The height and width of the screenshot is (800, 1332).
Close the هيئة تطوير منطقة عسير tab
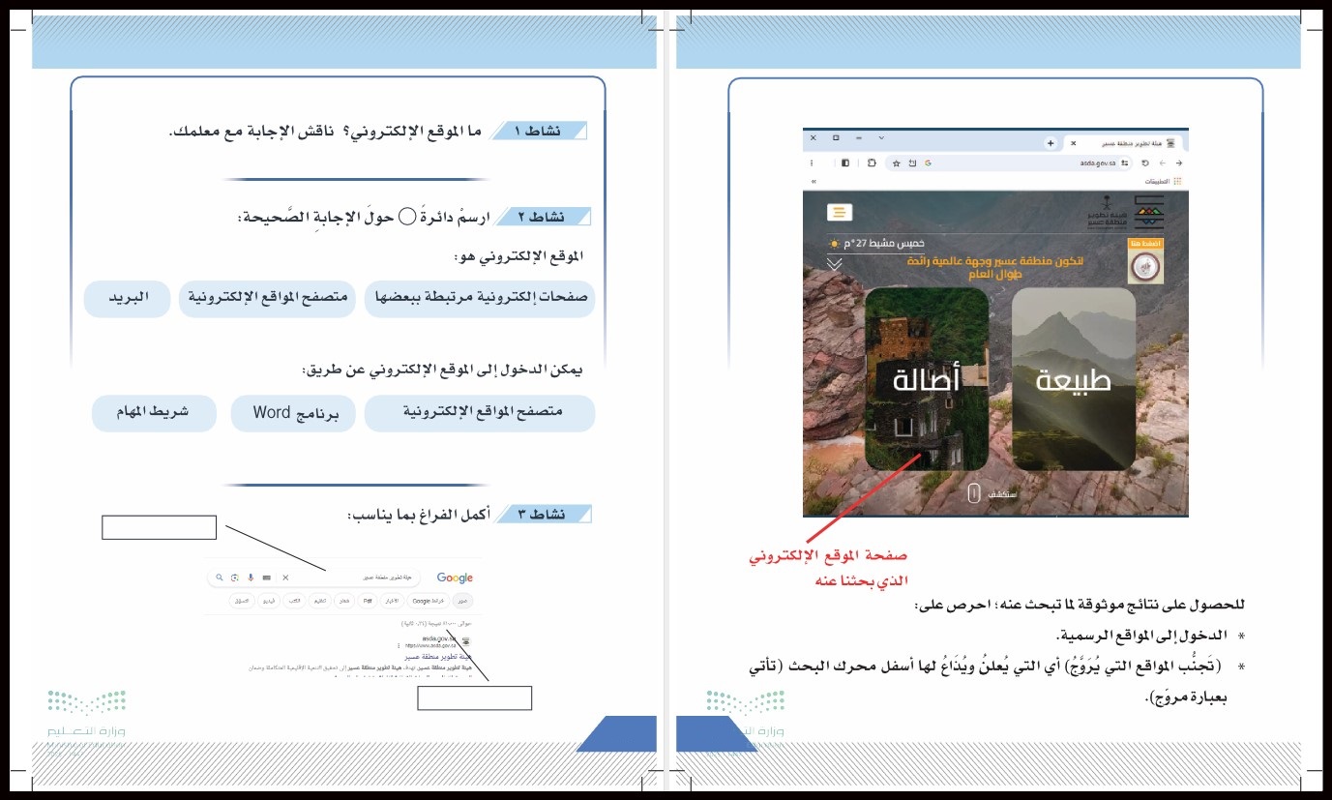1073,143
